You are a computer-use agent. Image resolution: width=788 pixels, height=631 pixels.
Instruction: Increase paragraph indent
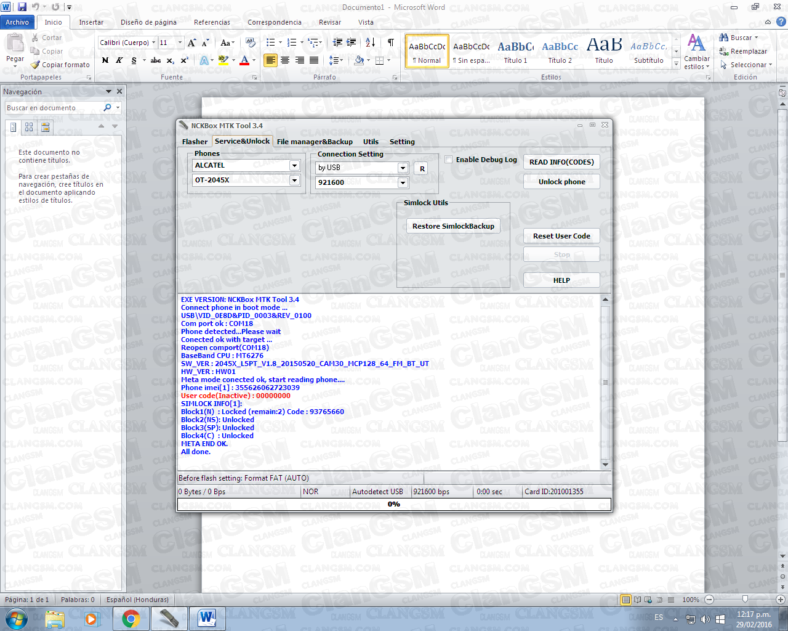[x=351, y=43]
